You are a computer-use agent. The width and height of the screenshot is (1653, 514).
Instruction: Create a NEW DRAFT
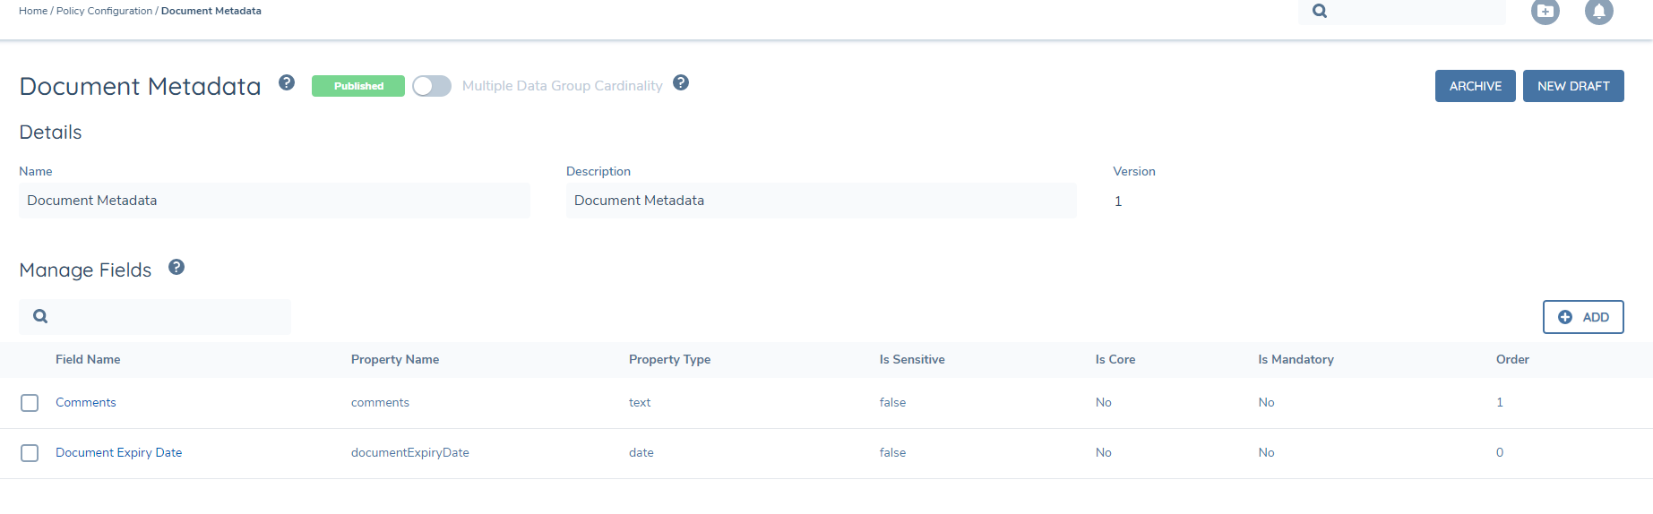coord(1573,86)
